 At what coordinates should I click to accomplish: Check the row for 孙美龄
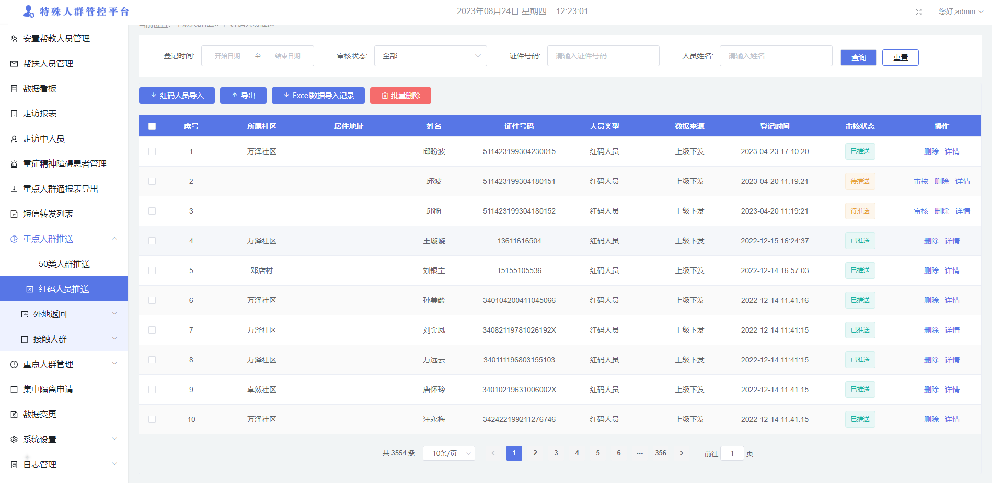(152, 300)
